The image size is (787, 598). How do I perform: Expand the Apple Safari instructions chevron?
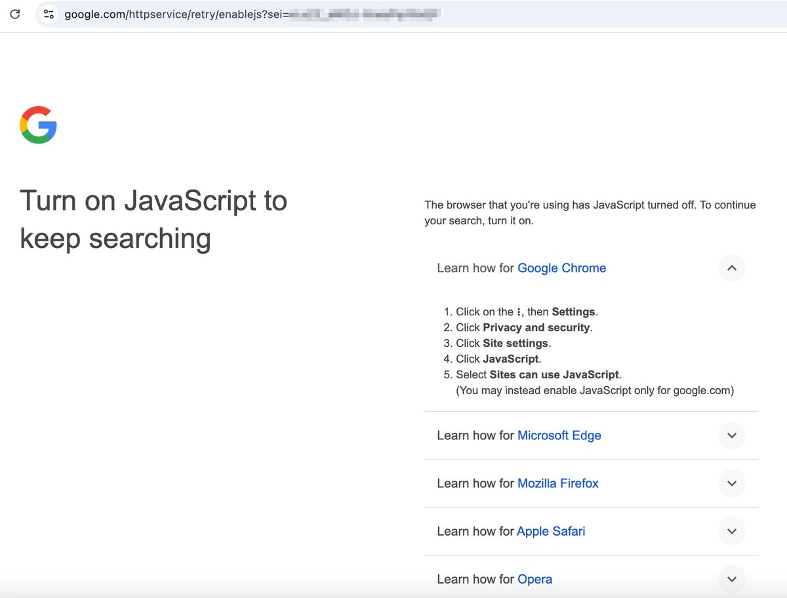732,531
